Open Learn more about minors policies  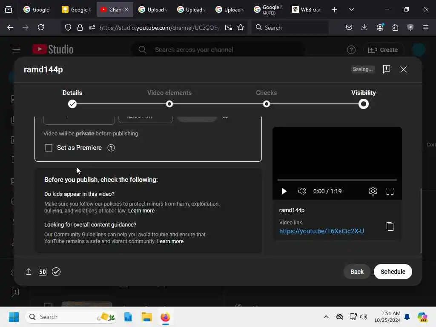141,211
